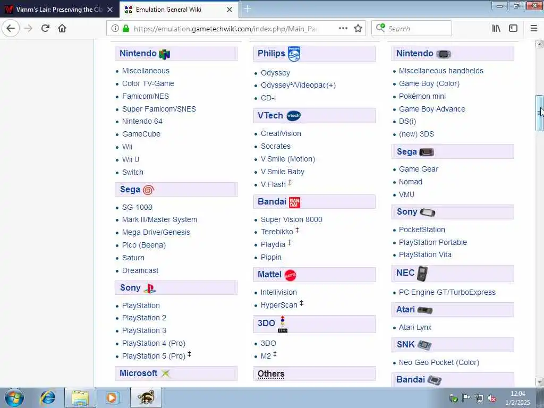Open a new browser tab
Image resolution: width=544 pixels, height=408 pixels.
pos(248,8)
